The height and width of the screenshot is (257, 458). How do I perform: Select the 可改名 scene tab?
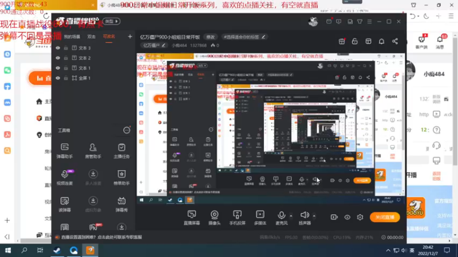point(109,37)
